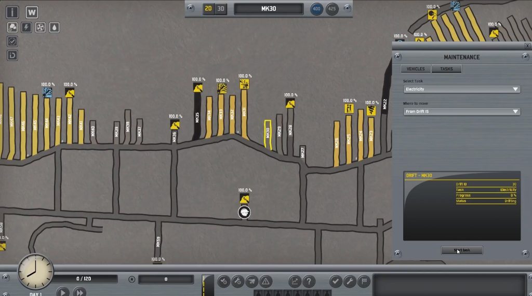This screenshot has height=296, width=532.
Task: Click the drill icon above drift MK28
Action: click(290, 103)
